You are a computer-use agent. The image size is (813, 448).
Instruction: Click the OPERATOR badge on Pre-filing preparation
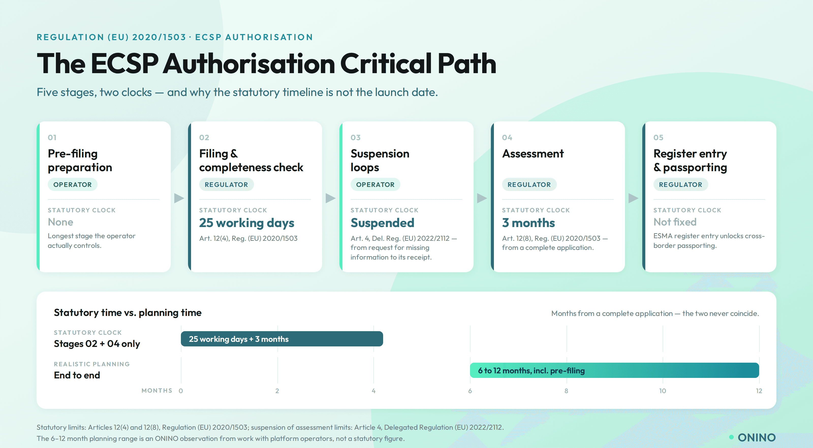pos(73,185)
